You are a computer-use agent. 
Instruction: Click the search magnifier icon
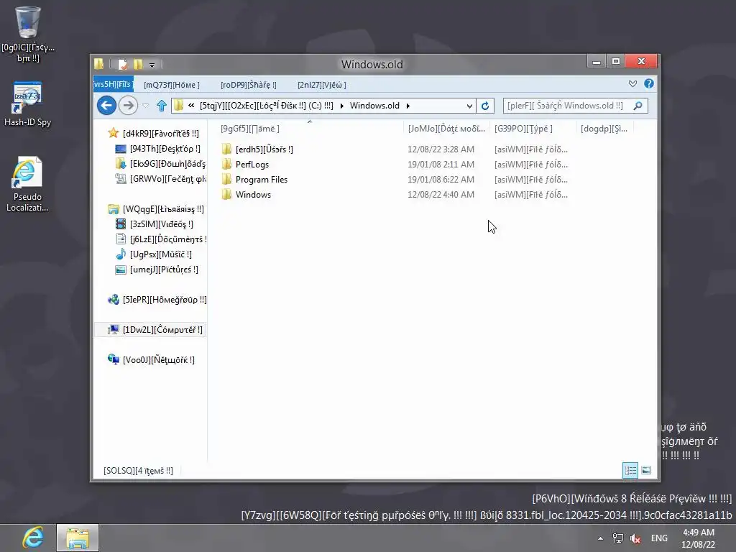tap(638, 106)
